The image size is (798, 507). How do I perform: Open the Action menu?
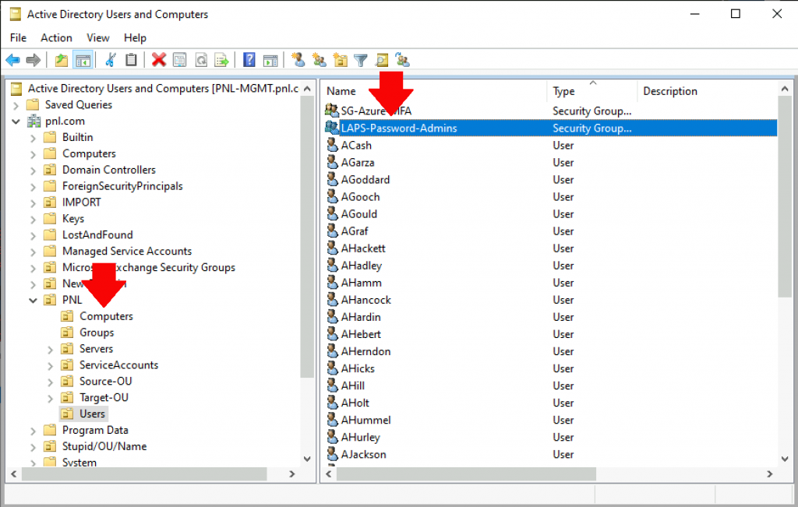(x=55, y=37)
